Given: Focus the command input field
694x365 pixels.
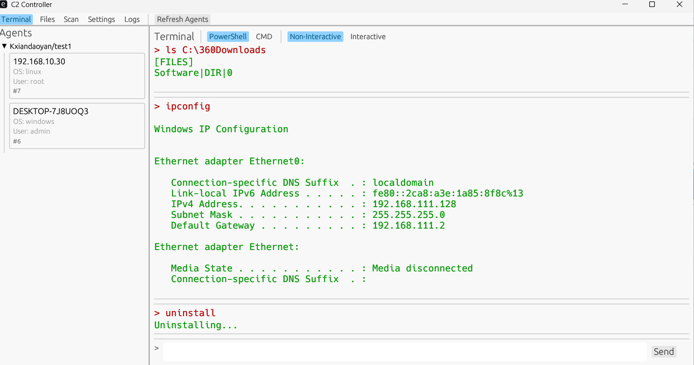Looking at the screenshot, I should (x=404, y=352).
